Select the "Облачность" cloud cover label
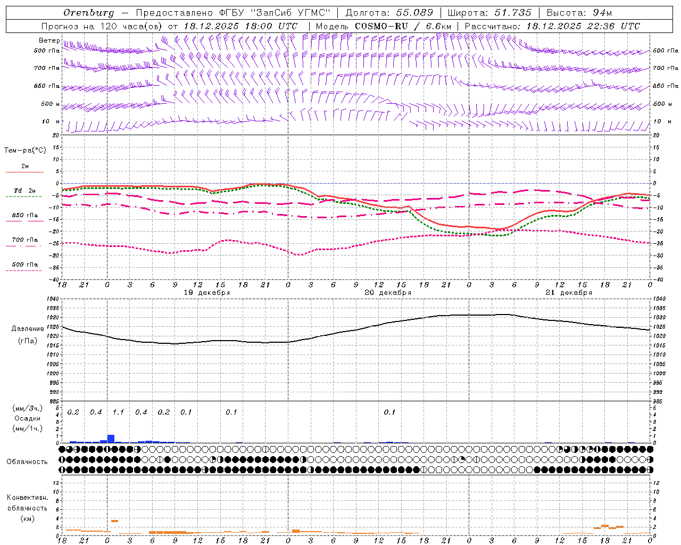Image resolution: width=681 pixels, height=545 pixels. [27, 462]
